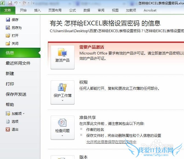Click the 权限 section heading
Viewport: 184px width, 159px height.
coord(84,82)
